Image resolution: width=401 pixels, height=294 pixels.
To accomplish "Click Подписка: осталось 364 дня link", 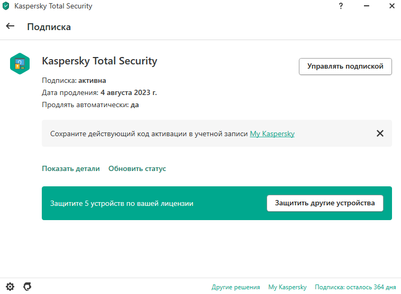I will pyautogui.click(x=355, y=287).
